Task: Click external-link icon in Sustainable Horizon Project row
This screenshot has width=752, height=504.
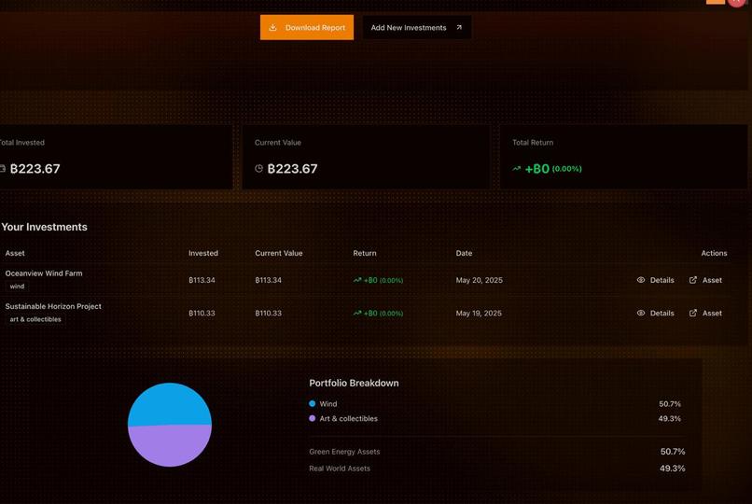Action: 693,313
